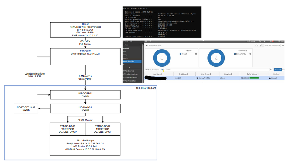
Task: Click the count badge next to Entra VPN ITSU
Action: click(x=250, y=54)
